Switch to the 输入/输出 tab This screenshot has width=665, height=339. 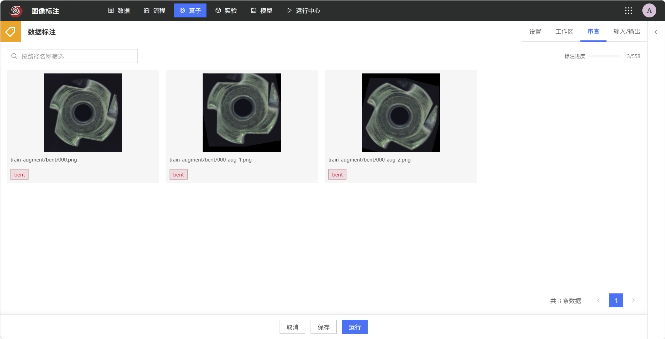(x=627, y=32)
